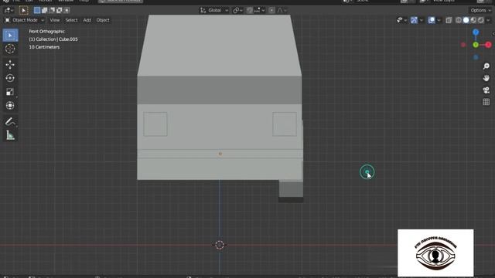
Task: Expand overlays settings arrow
Action: (439, 20)
